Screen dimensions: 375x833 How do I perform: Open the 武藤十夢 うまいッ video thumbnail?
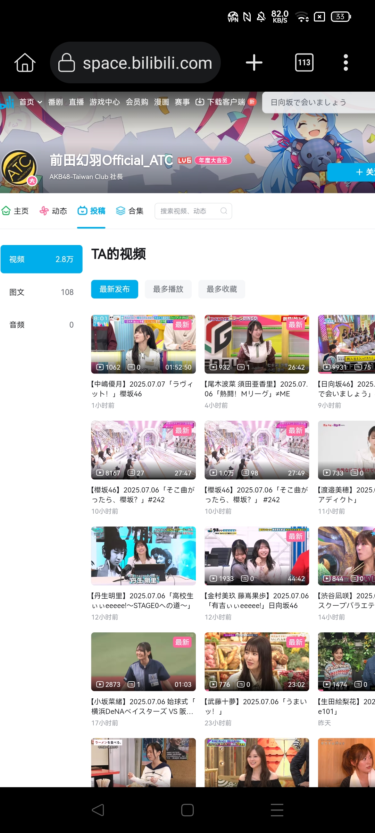(257, 662)
